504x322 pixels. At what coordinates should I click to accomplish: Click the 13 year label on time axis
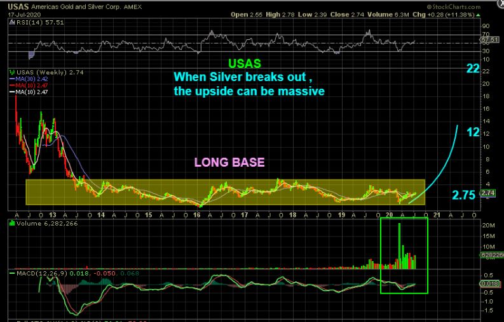pyautogui.click(x=53, y=216)
